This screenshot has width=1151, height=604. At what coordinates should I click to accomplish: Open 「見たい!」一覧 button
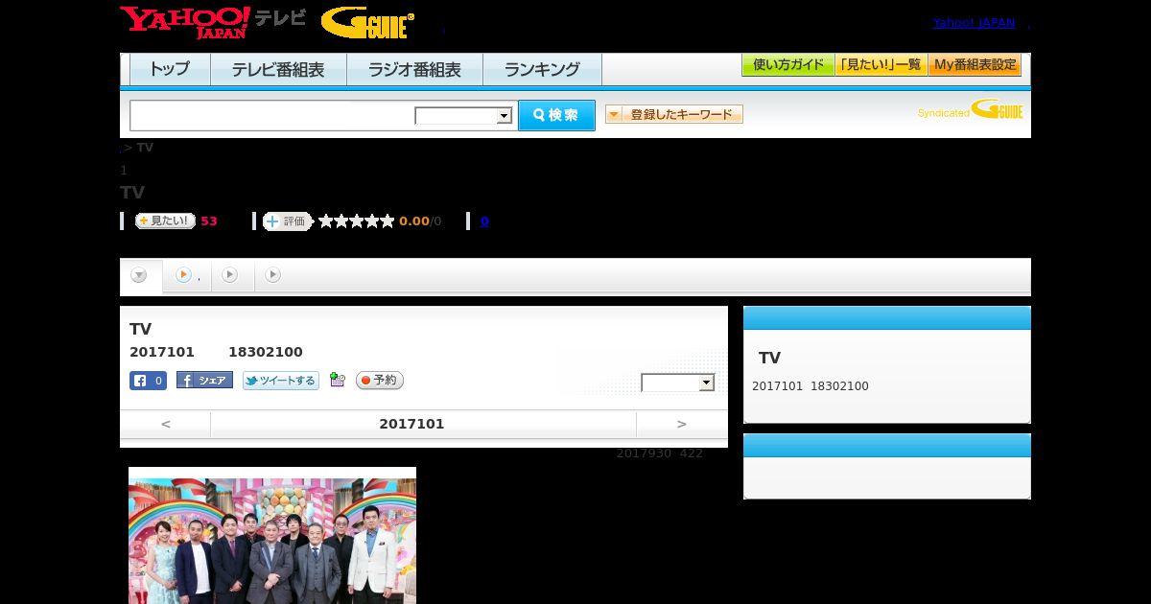(x=881, y=65)
